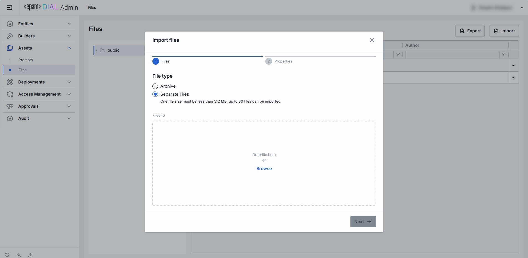Click the refresh icon at bottom left
The width and height of the screenshot is (528, 258).
[x=7, y=255]
